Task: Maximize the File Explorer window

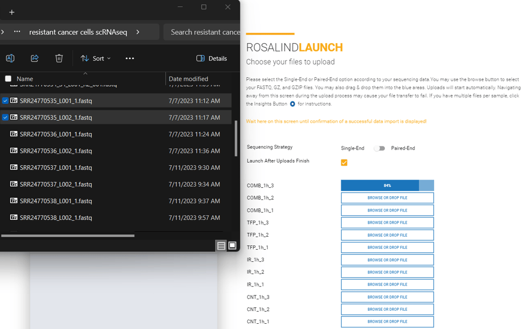Action: pos(204,7)
